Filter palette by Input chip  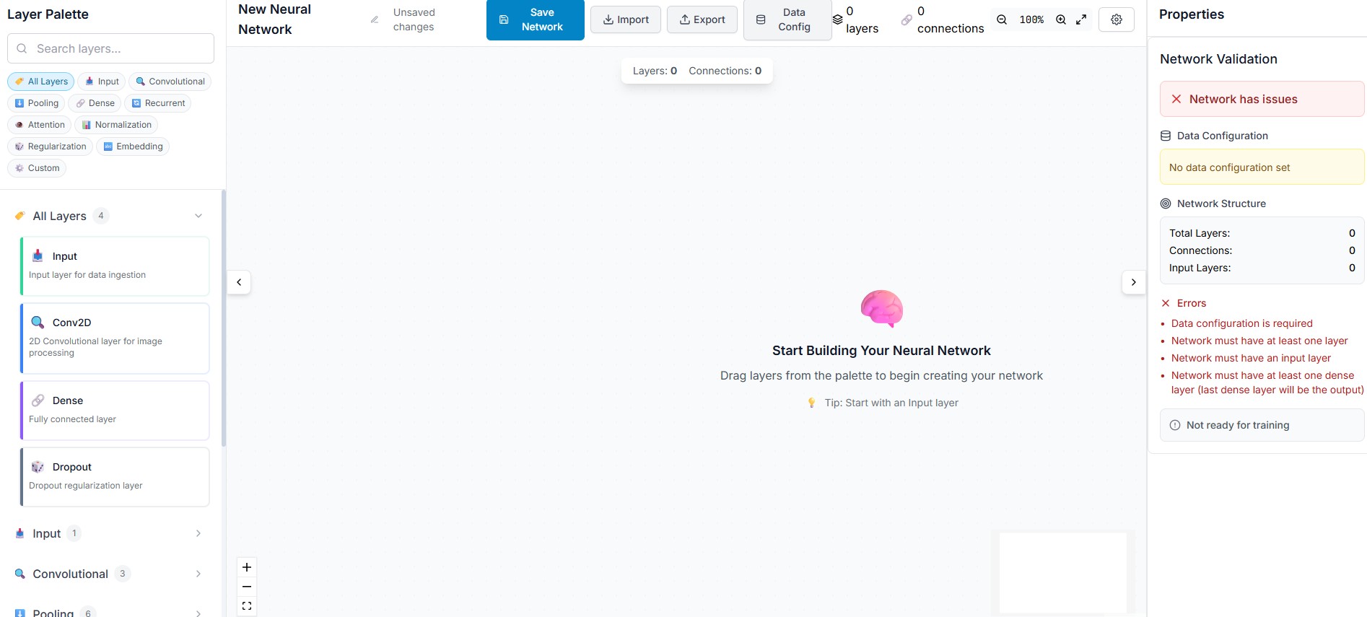tap(102, 82)
